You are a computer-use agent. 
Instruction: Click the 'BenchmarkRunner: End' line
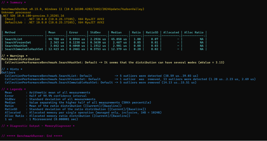point(32,136)
